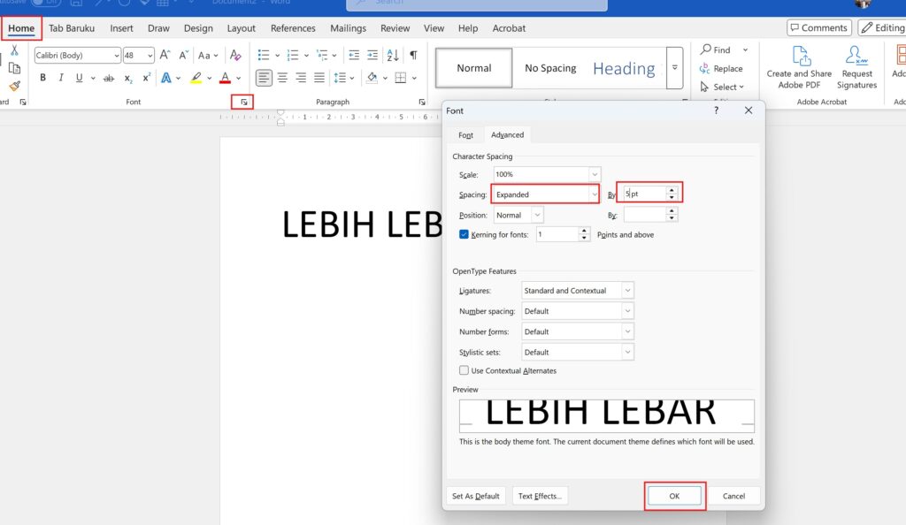
Task: Select the Subscript icon
Action: (127, 78)
